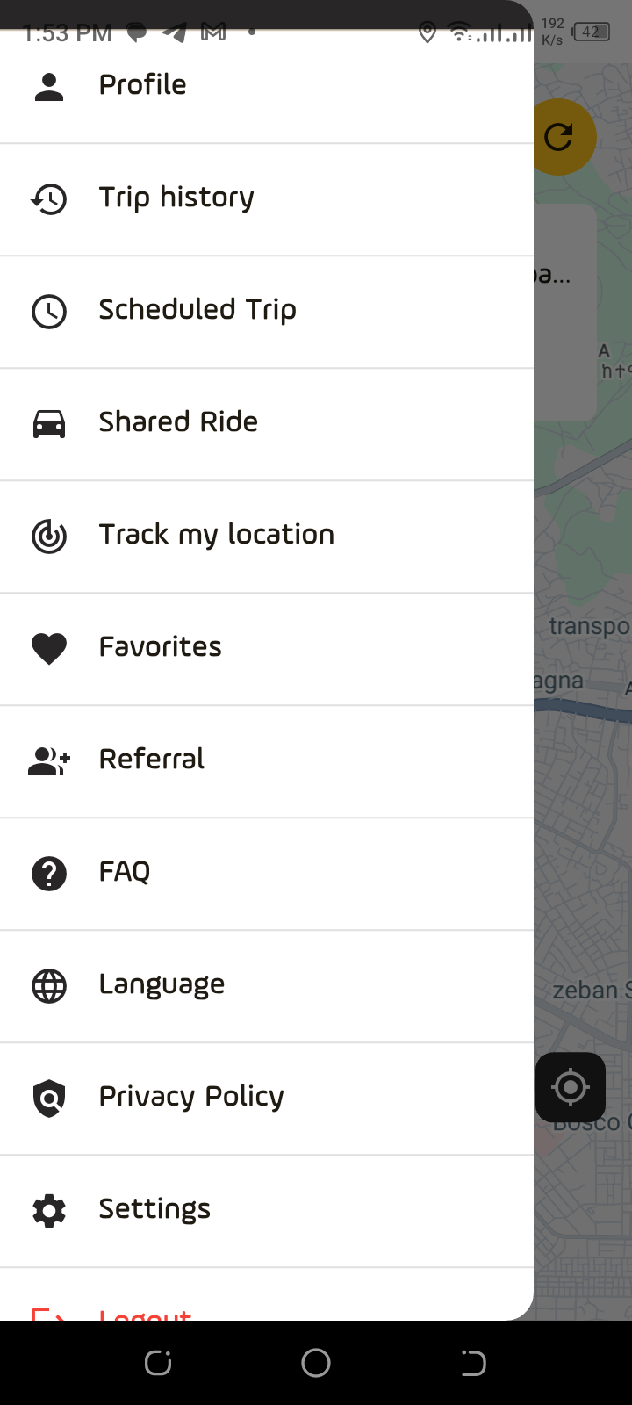Tap the dimmed map to close drawer

583,790
